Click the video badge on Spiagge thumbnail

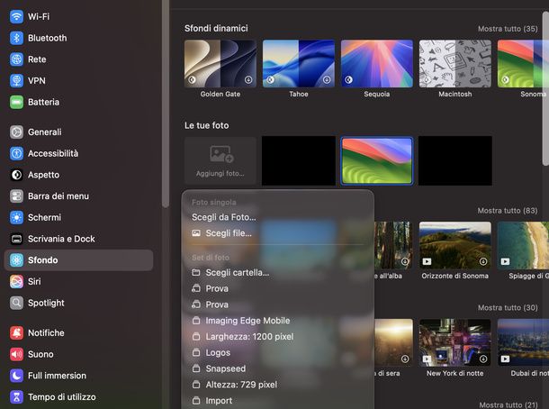tap(505, 261)
